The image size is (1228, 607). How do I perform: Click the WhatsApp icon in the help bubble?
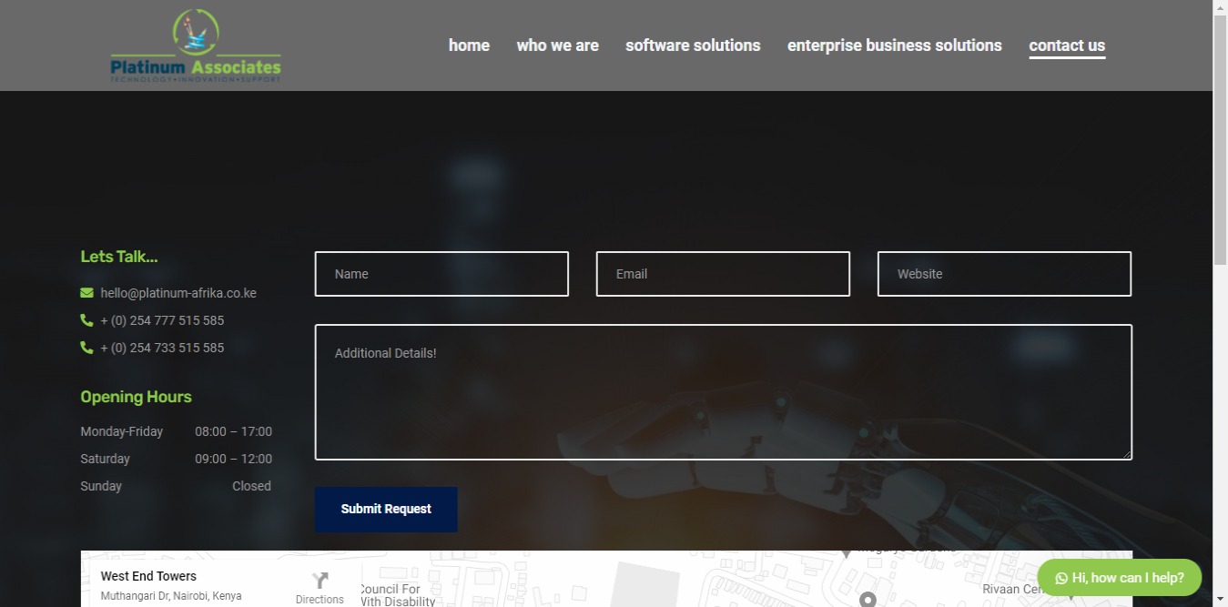click(1061, 578)
